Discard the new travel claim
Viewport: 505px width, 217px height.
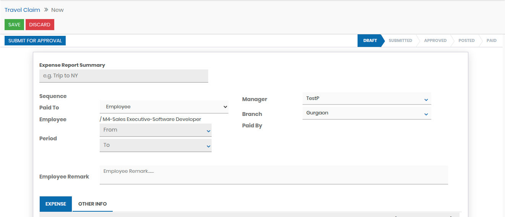40,25
